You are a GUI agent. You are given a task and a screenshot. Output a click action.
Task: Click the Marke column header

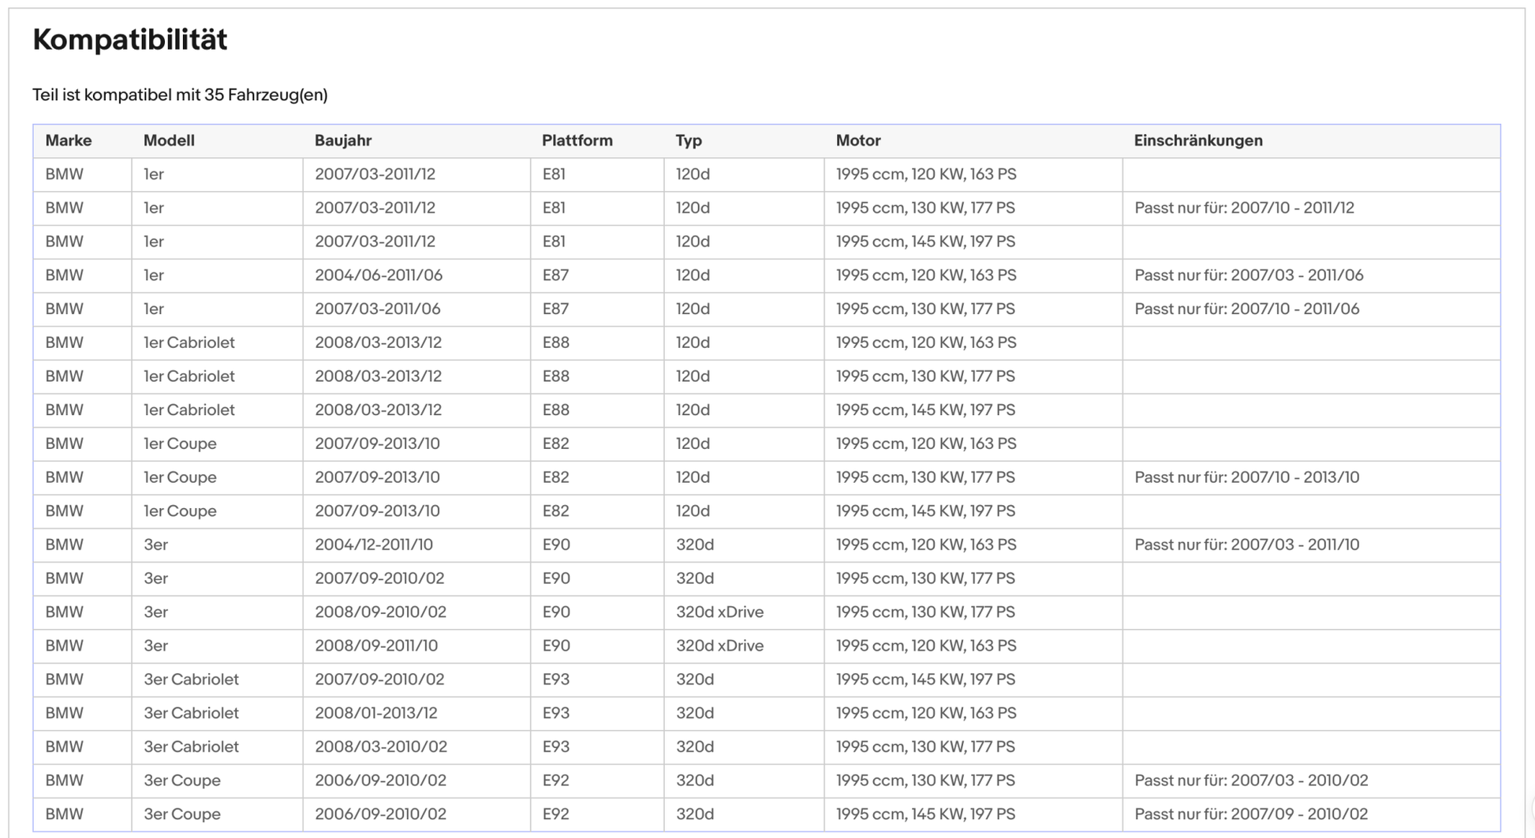coord(68,140)
